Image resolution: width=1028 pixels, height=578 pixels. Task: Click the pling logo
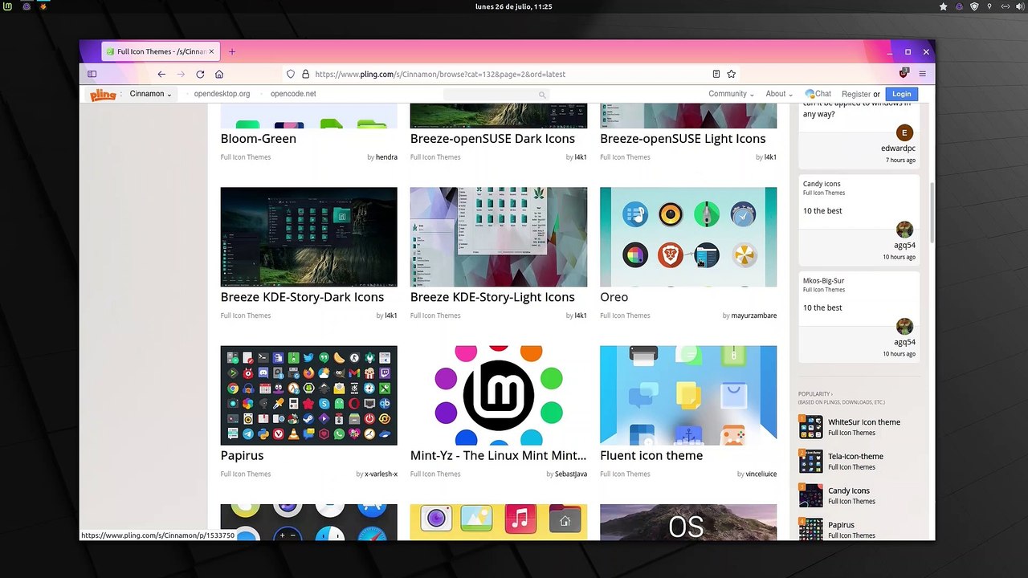coord(103,94)
